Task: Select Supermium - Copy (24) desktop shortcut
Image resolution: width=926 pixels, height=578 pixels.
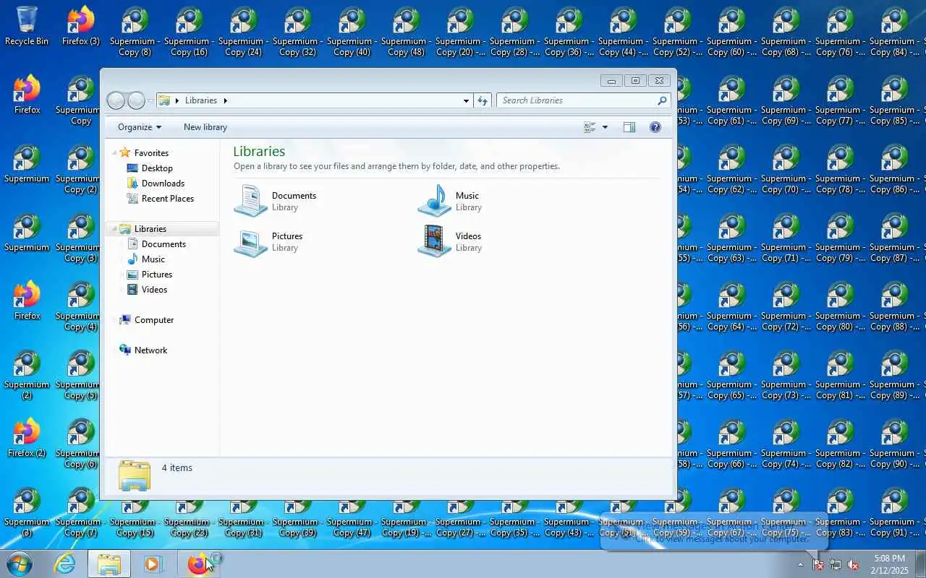Action: [244, 32]
